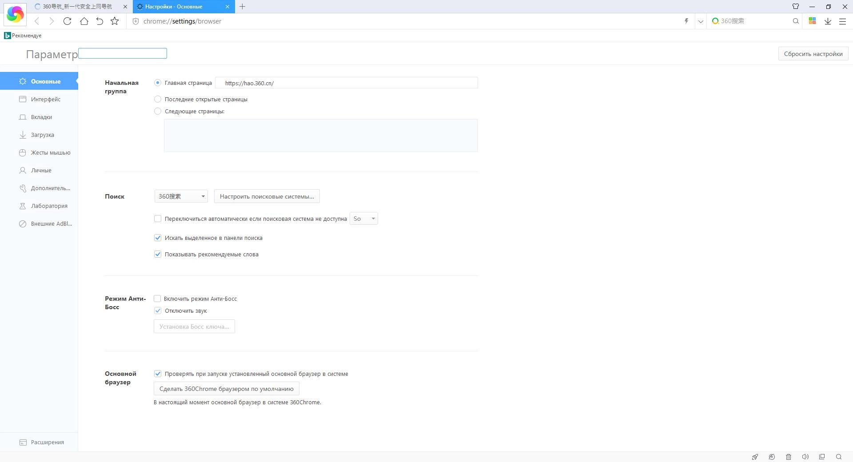
Task: Enable Включить режим Анти-Босс checkbox
Action: click(157, 299)
